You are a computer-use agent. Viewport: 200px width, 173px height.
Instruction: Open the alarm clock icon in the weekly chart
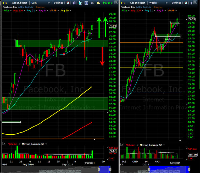point(186,3)
